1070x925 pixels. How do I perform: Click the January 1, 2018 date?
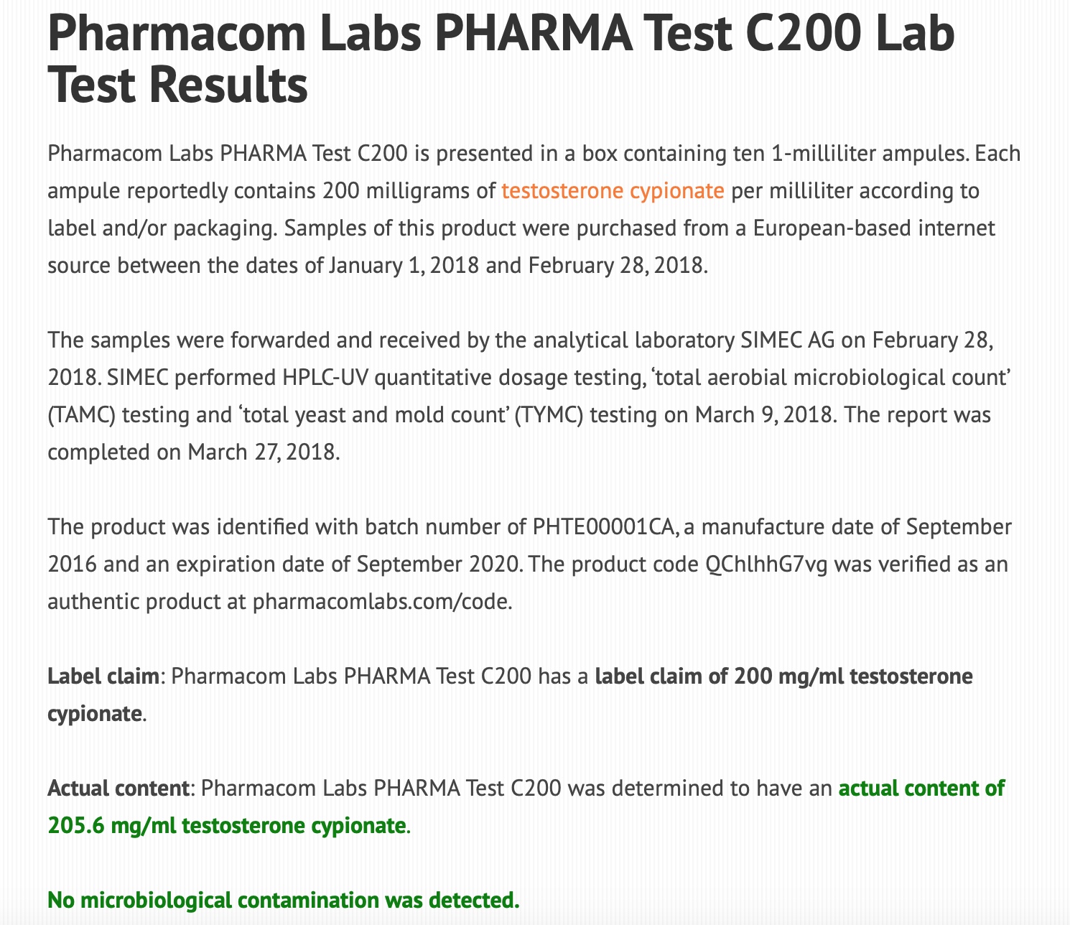(x=404, y=266)
